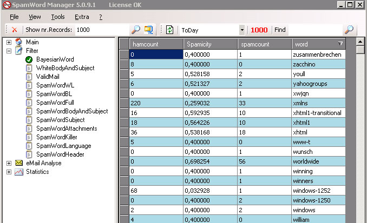Sort by Spamicity column header

(x=211, y=44)
